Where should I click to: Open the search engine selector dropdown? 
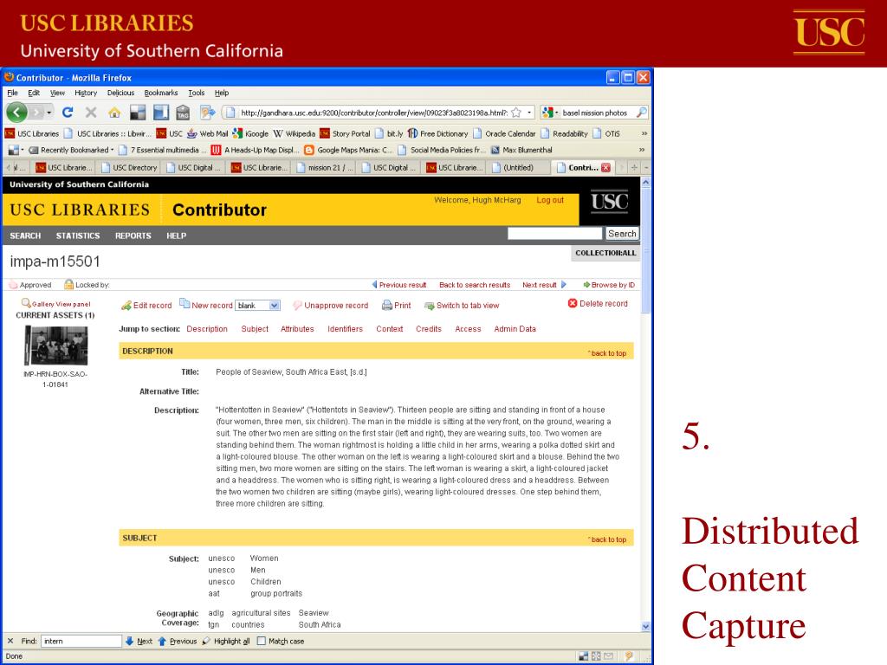click(x=548, y=113)
